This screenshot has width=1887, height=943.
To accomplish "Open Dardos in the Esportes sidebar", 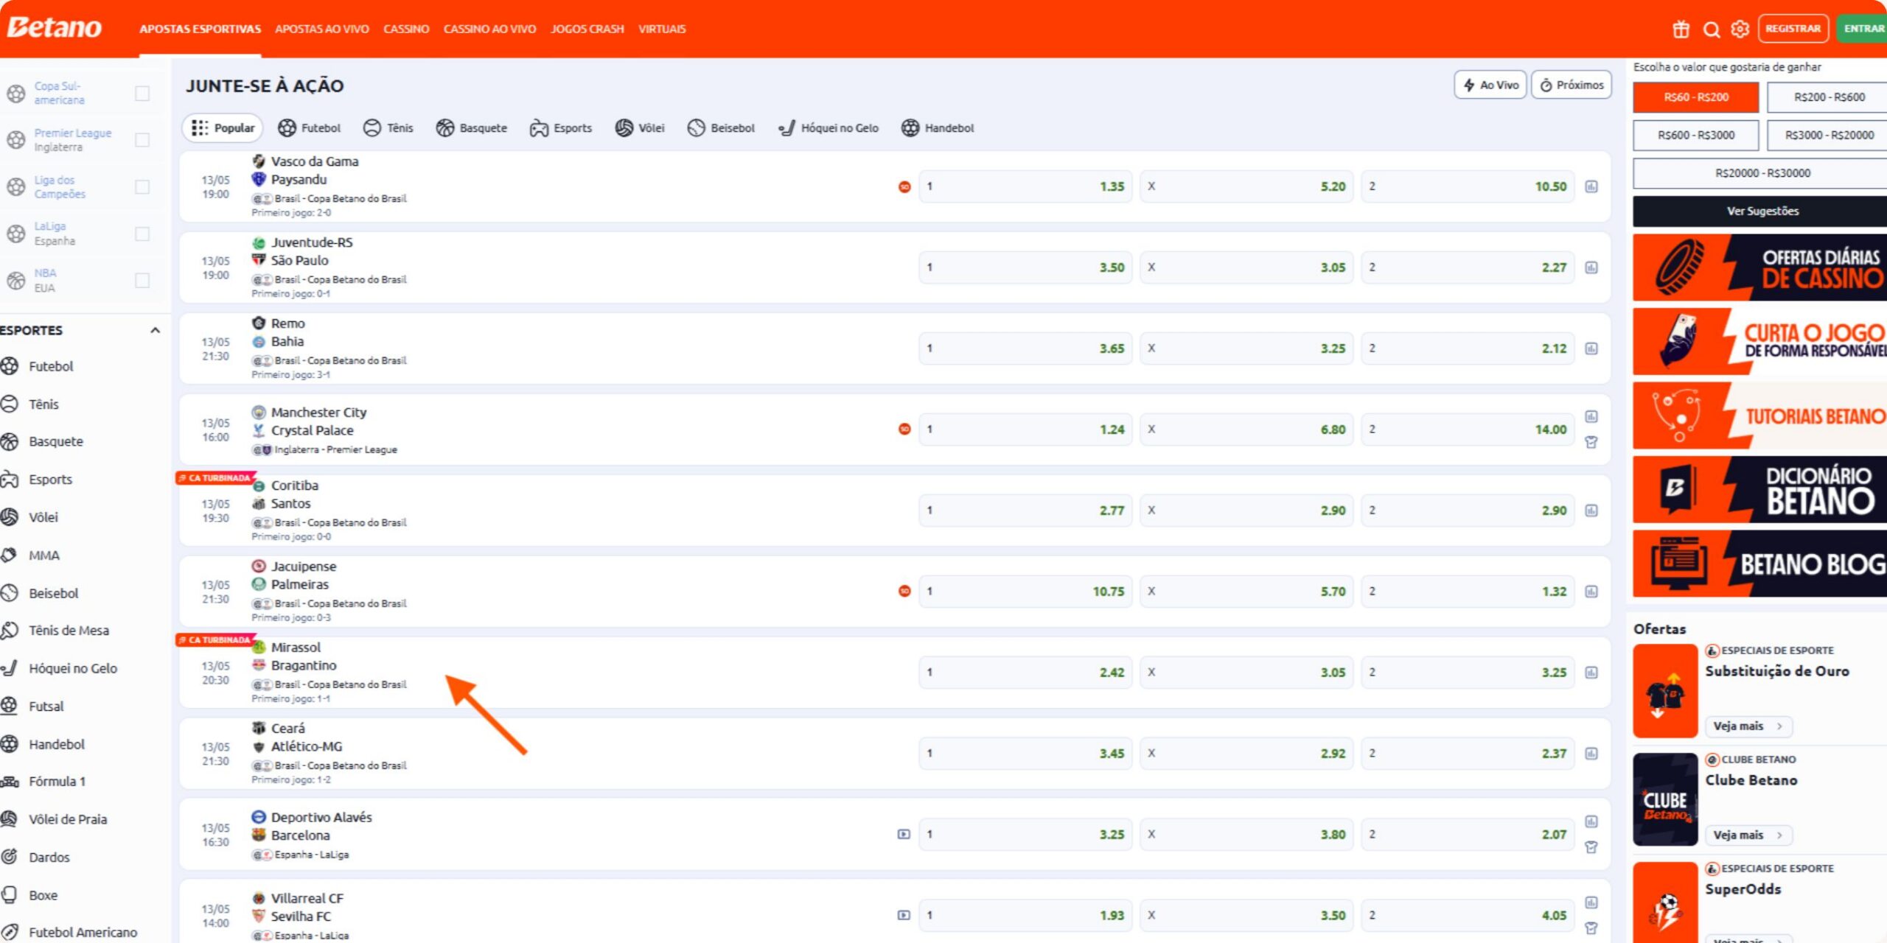I will 49,858.
